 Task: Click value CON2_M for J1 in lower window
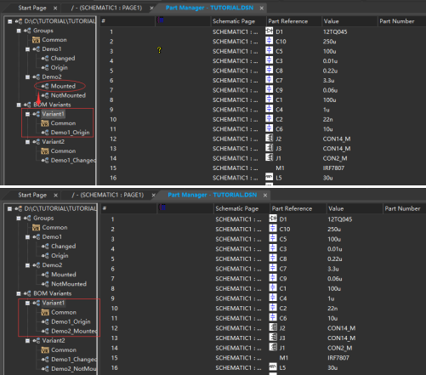(341, 348)
